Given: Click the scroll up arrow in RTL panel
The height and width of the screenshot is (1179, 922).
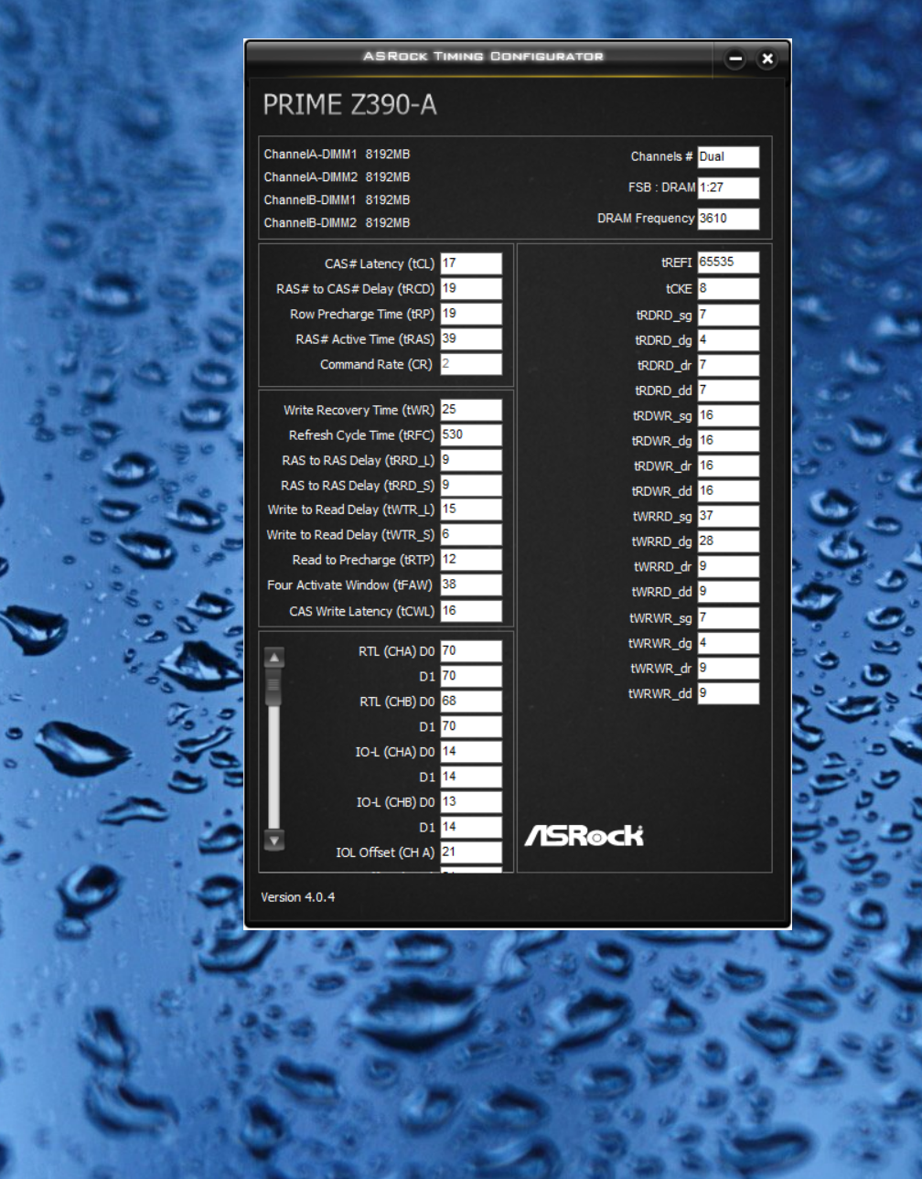Looking at the screenshot, I should (273, 658).
